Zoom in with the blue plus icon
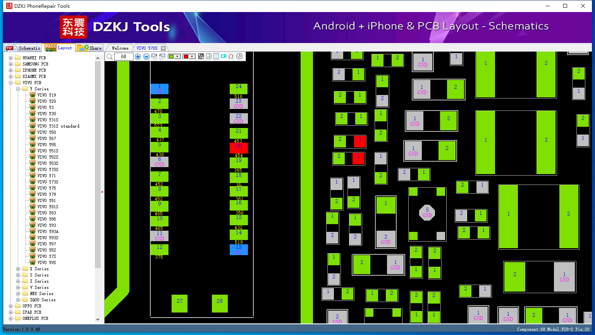The image size is (595, 335). pyautogui.click(x=138, y=57)
